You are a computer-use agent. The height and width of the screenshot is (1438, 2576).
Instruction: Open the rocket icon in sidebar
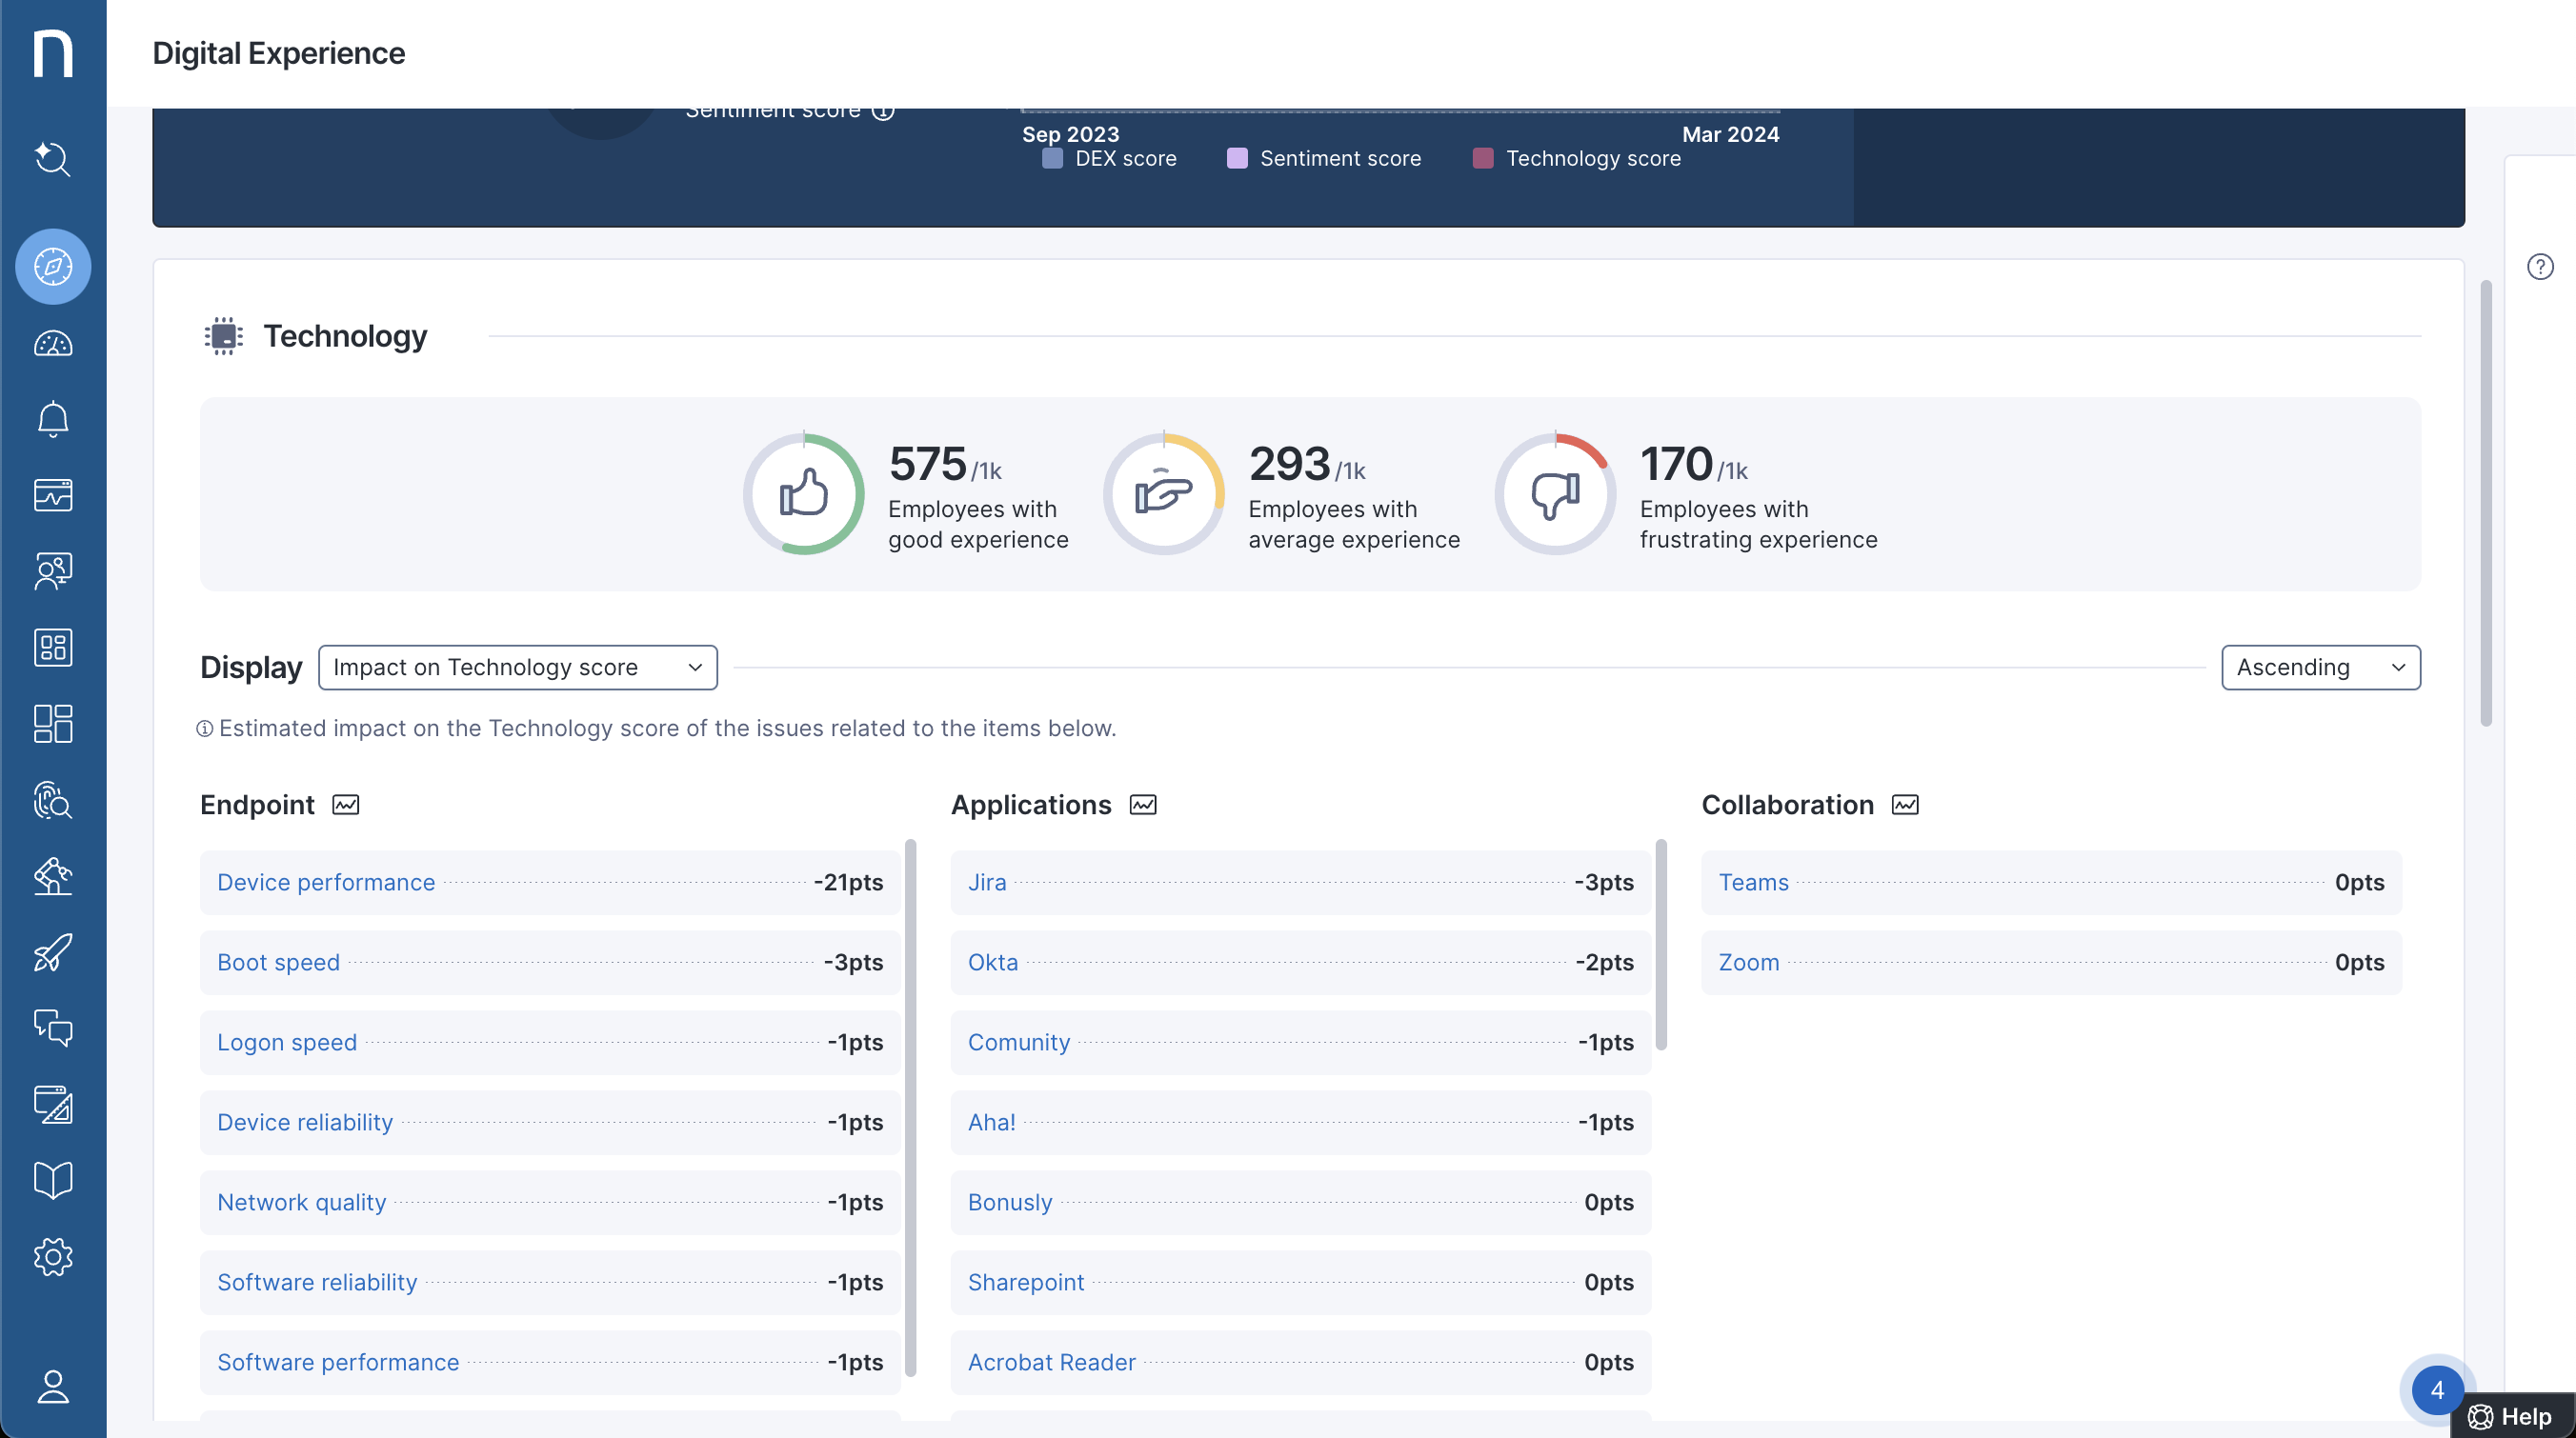[x=52, y=952]
